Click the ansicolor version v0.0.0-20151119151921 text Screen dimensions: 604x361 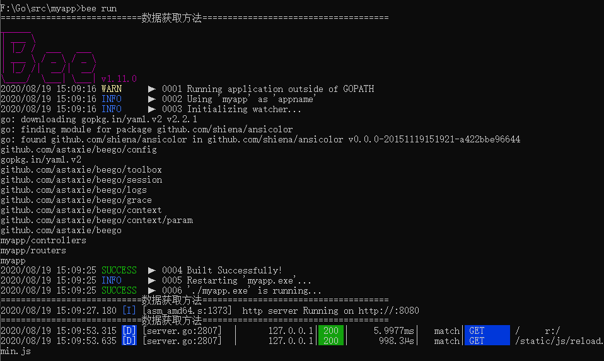(x=434, y=139)
